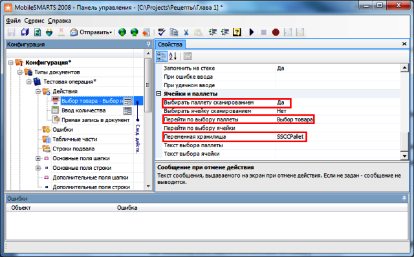This screenshot has height=257, width=414.
Task: Expand the Основные поля строки node
Action: 38,168
